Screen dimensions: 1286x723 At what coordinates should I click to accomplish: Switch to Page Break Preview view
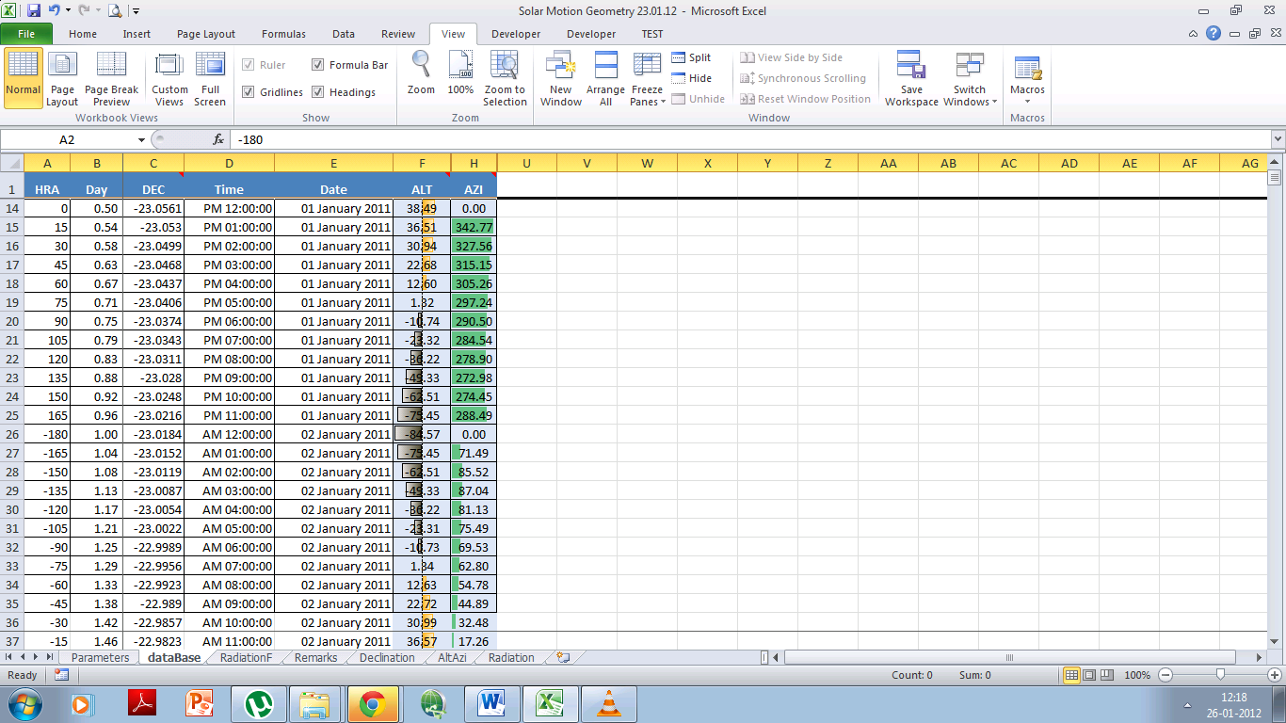[x=111, y=77]
